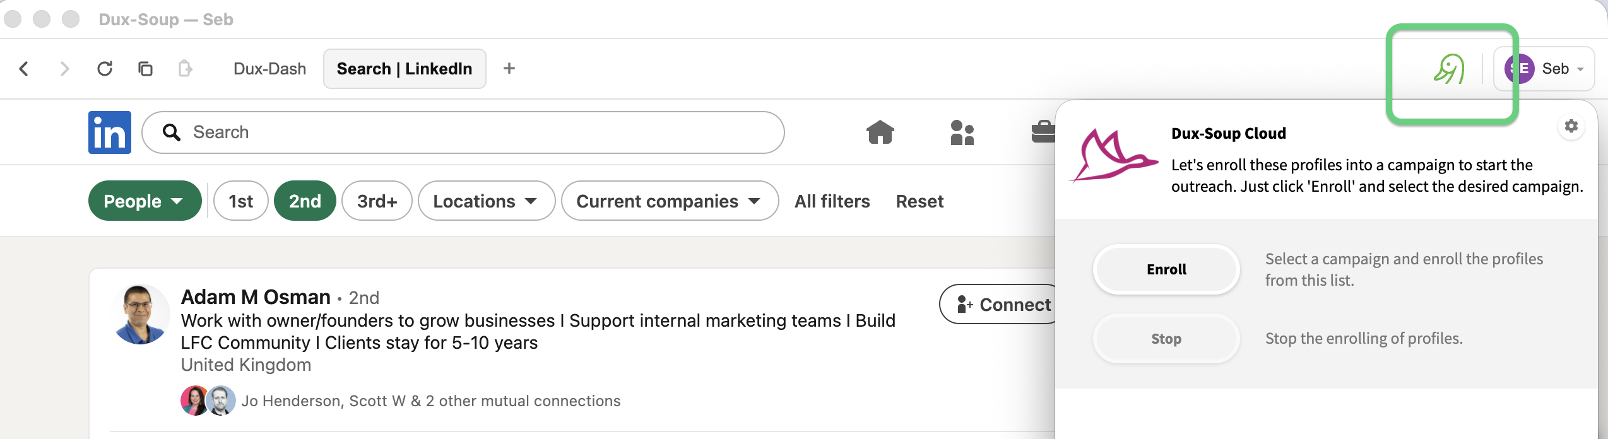Image resolution: width=1608 pixels, height=439 pixels.
Task: Open LinkedIn Jobs briefcase icon
Action: coord(1043,132)
